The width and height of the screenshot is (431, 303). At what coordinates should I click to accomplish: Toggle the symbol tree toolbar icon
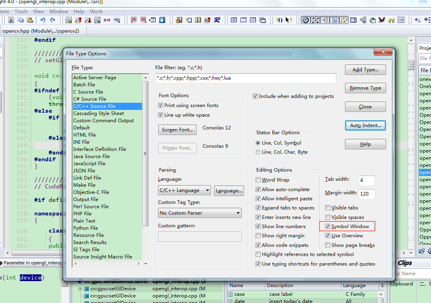[x=325, y=20]
